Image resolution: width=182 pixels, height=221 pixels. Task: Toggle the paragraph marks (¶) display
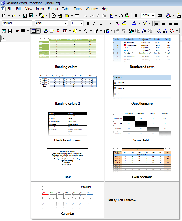[x=135, y=16]
